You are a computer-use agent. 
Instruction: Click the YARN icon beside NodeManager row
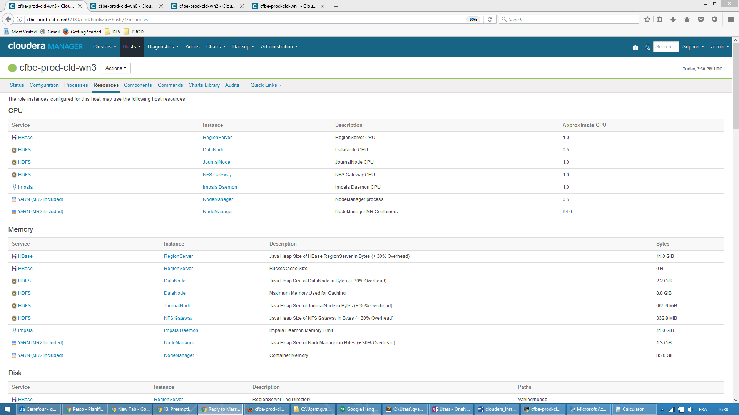tap(13, 342)
